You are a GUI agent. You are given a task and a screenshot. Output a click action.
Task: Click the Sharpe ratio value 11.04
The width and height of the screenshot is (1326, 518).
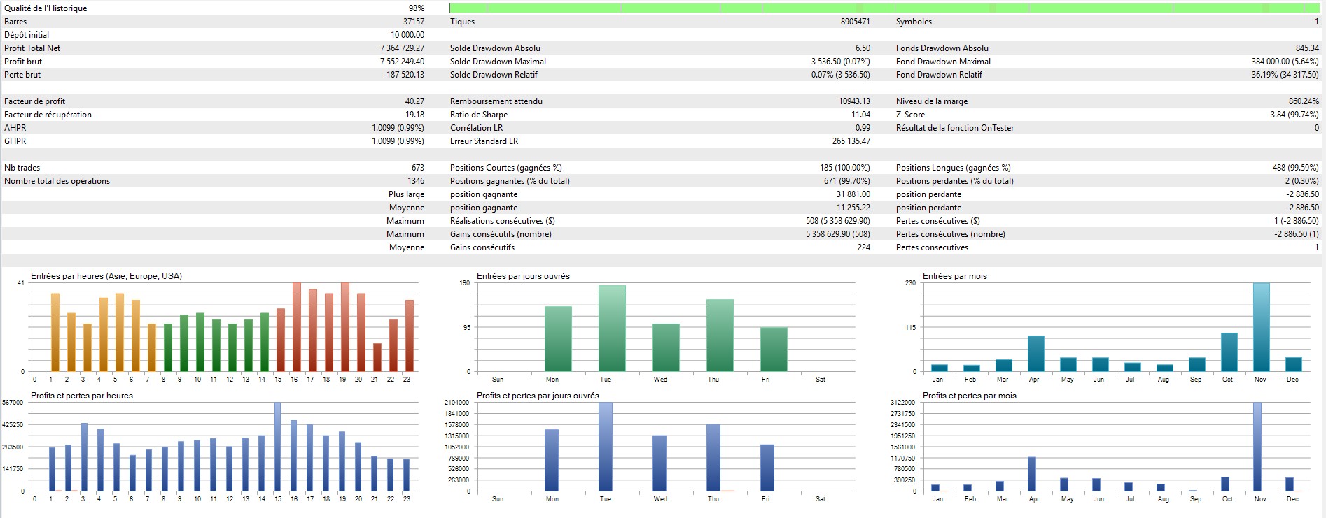click(x=861, y=115)
